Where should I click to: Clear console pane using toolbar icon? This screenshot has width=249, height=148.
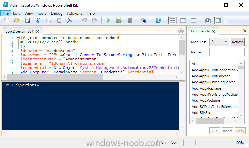coord(69,20)
